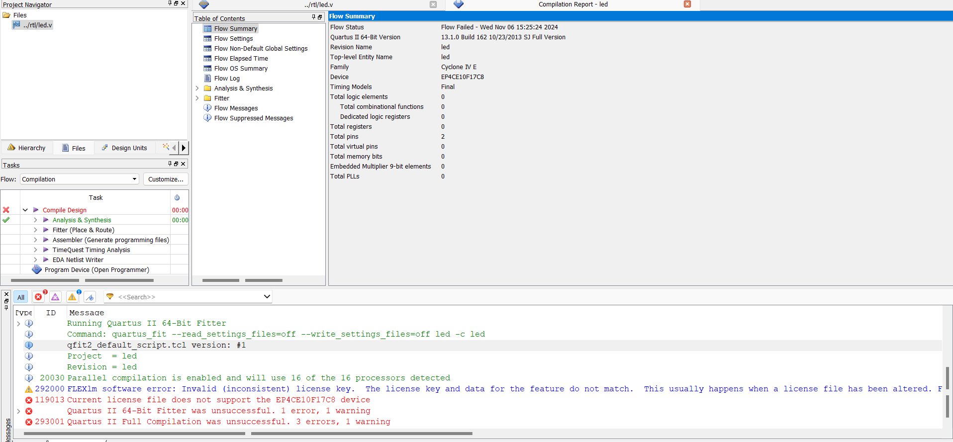Viewport: 953px width, 442px height.
Task: Expand the Fitter (Place & Route) task
Action: (x=35, y=230)
